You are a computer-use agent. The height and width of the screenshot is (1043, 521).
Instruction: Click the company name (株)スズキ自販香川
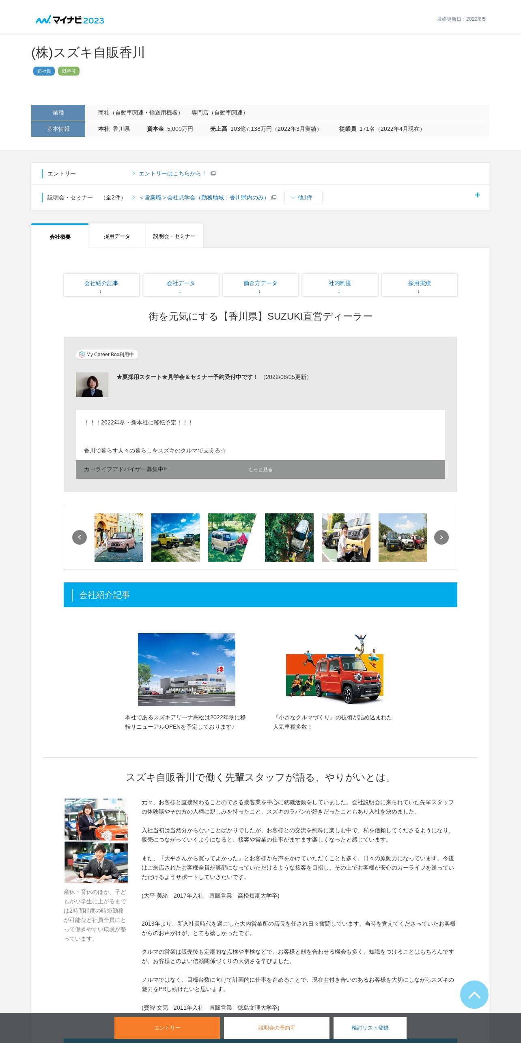pos(88,53)
